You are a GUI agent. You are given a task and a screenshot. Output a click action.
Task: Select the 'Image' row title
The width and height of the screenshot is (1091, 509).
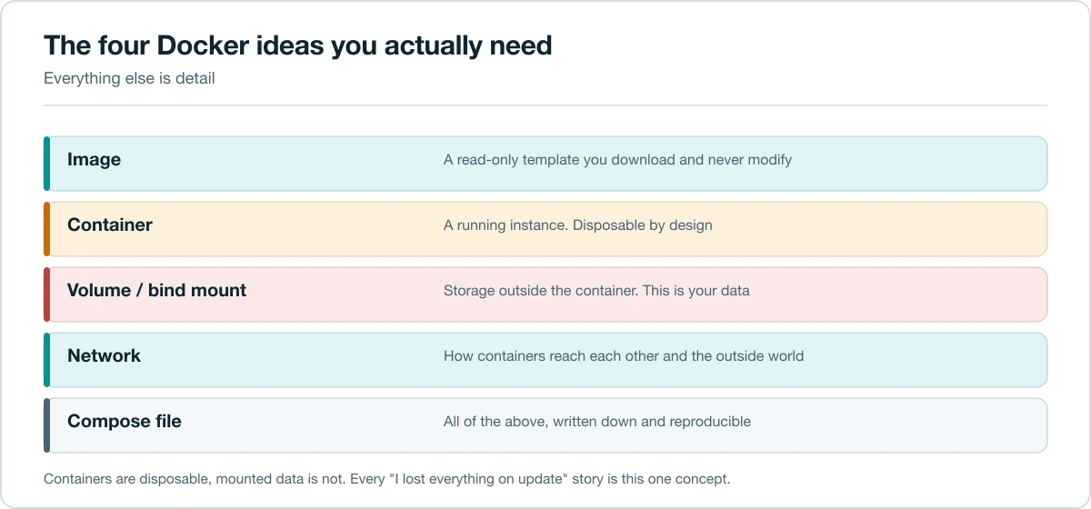pyautogui.click(x=94, y=160)
